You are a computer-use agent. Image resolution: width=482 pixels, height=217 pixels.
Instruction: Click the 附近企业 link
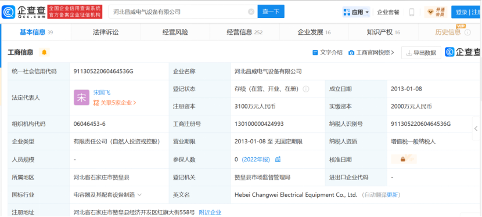[210, 212]
